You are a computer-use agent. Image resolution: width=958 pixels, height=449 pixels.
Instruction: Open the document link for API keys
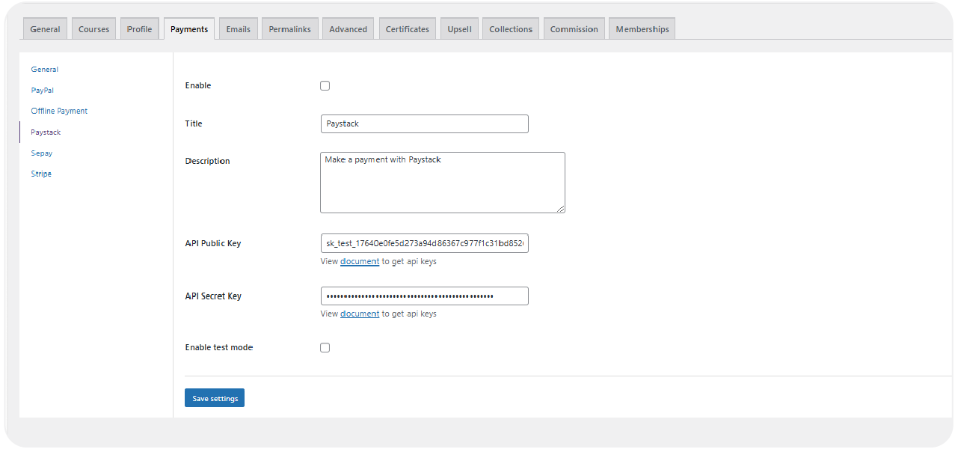359,261
